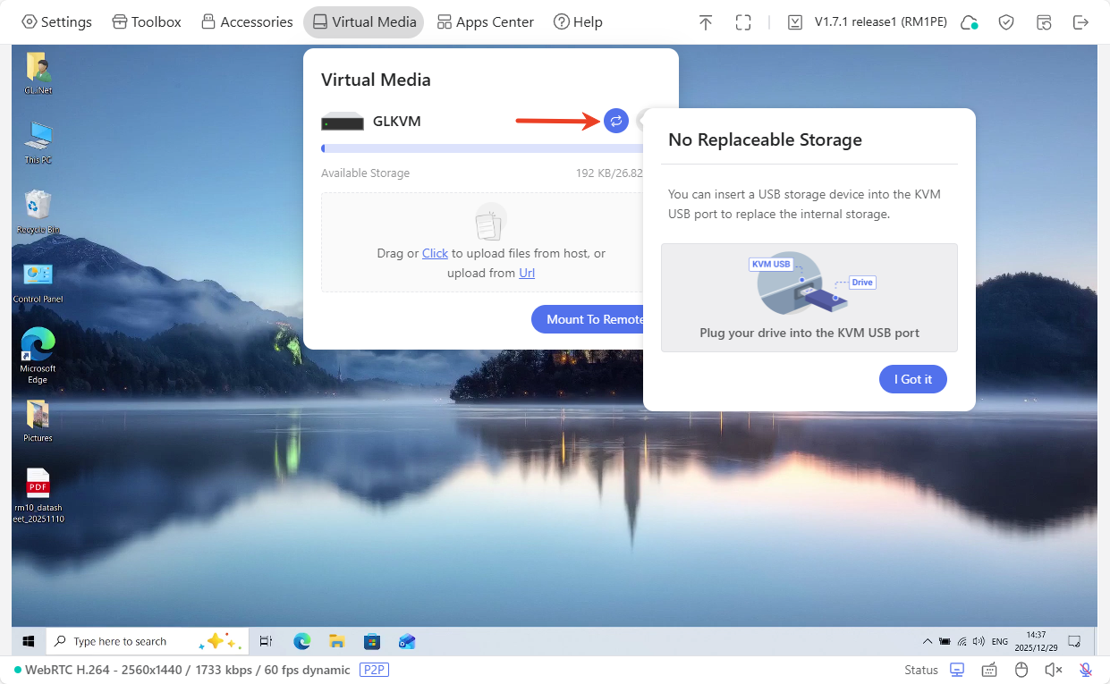
Task: Click the mouse settings icon in status bar
Action: 1021,669
